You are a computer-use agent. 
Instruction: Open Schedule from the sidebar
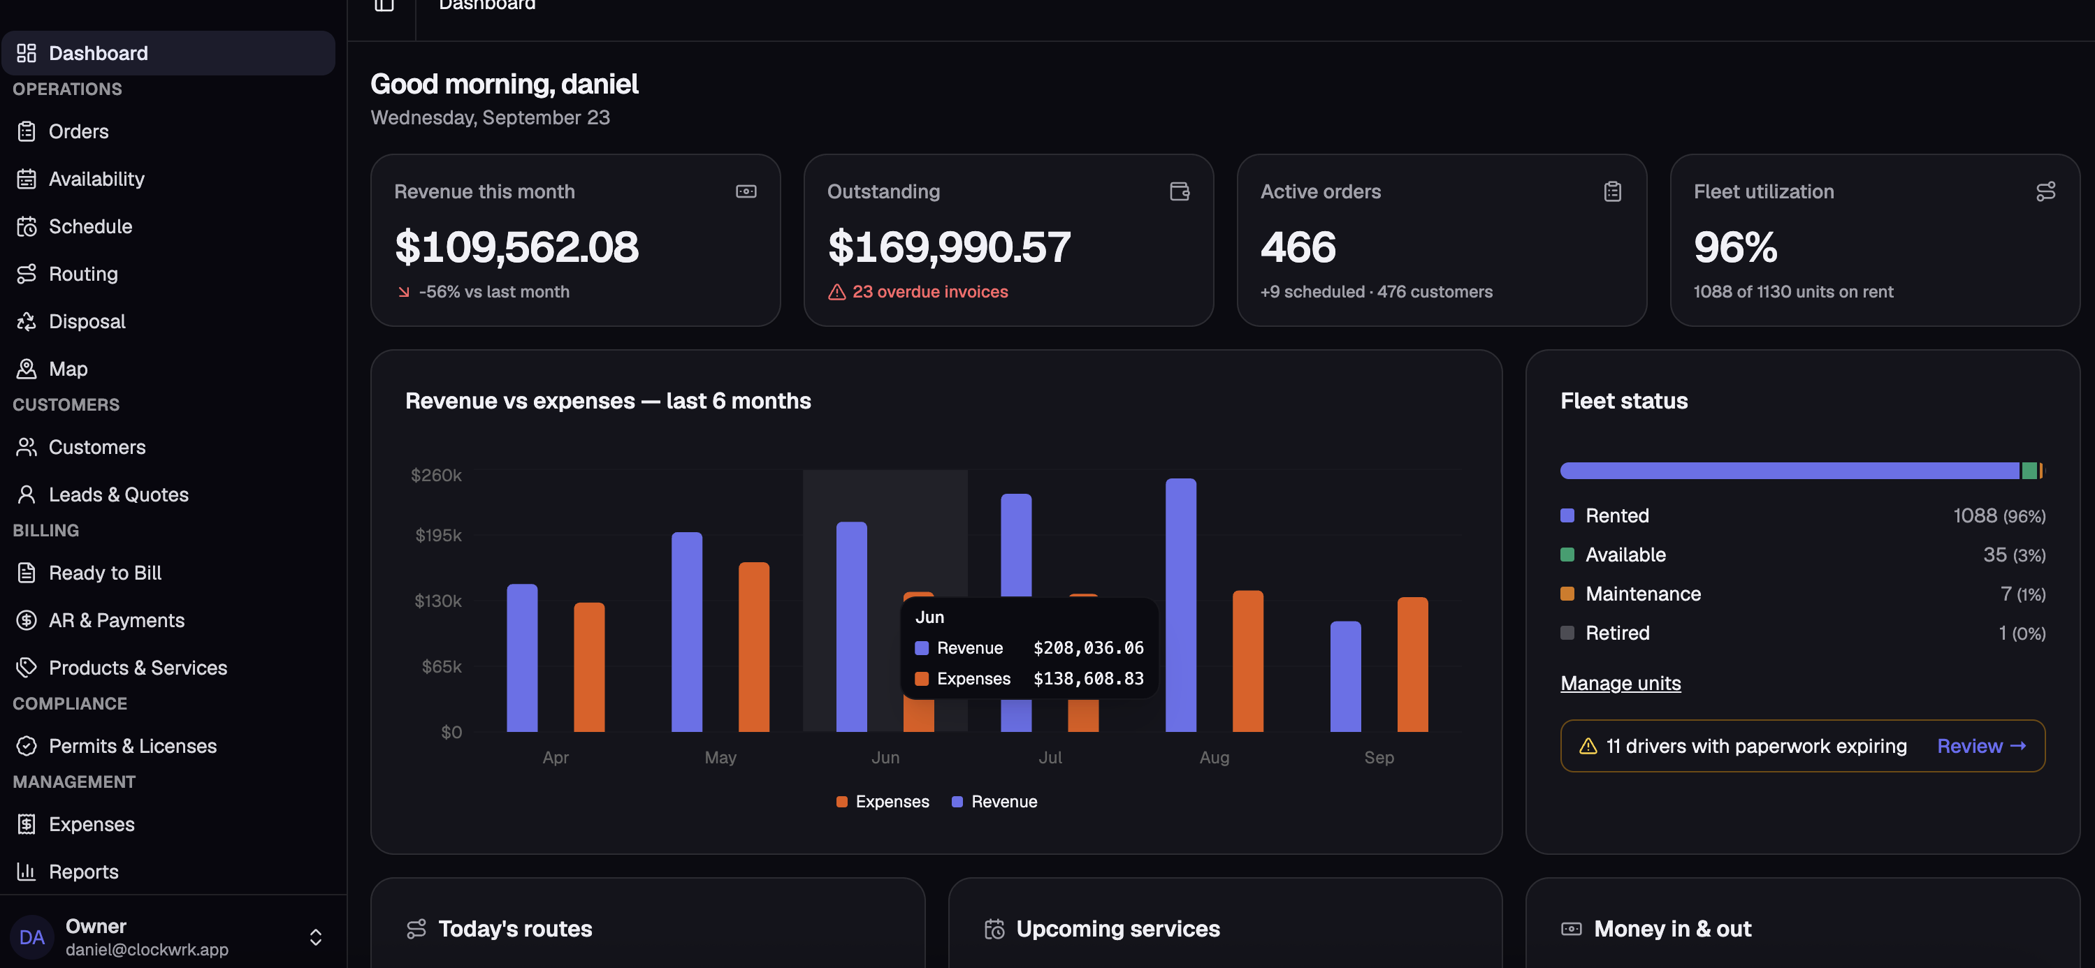[168, 226]
